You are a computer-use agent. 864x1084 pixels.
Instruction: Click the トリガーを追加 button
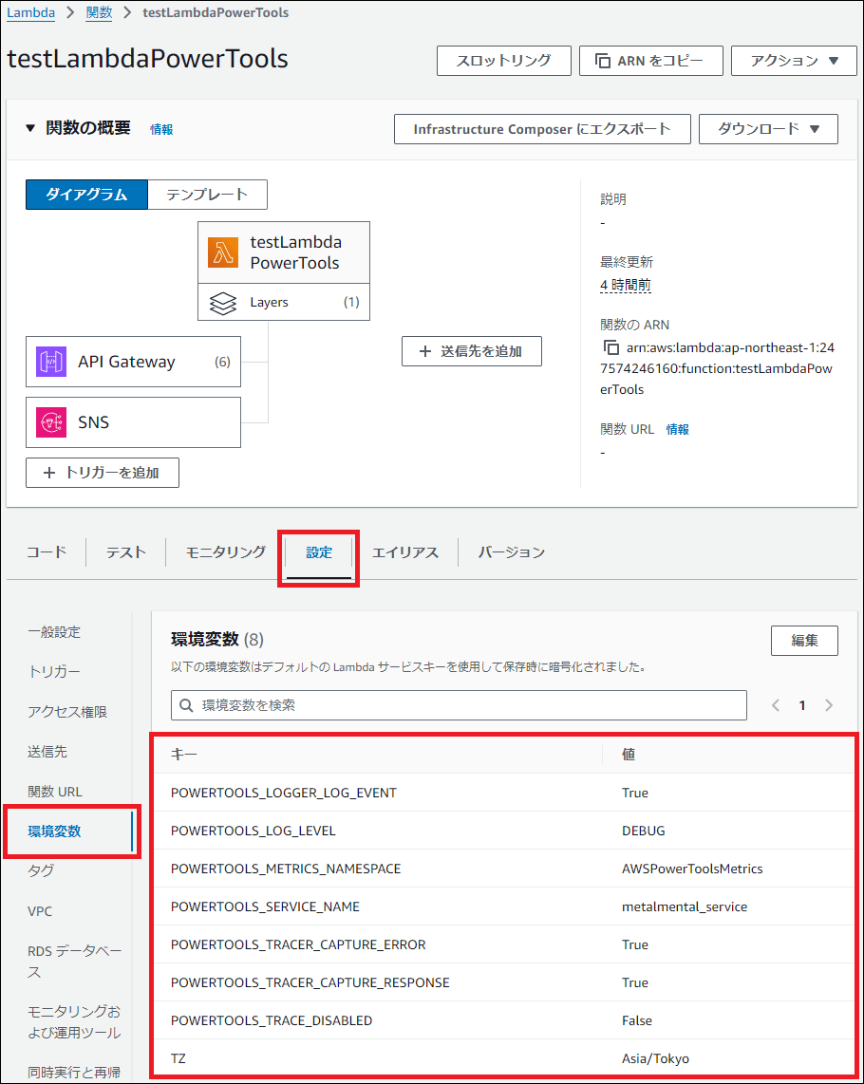tap(103, 473)
